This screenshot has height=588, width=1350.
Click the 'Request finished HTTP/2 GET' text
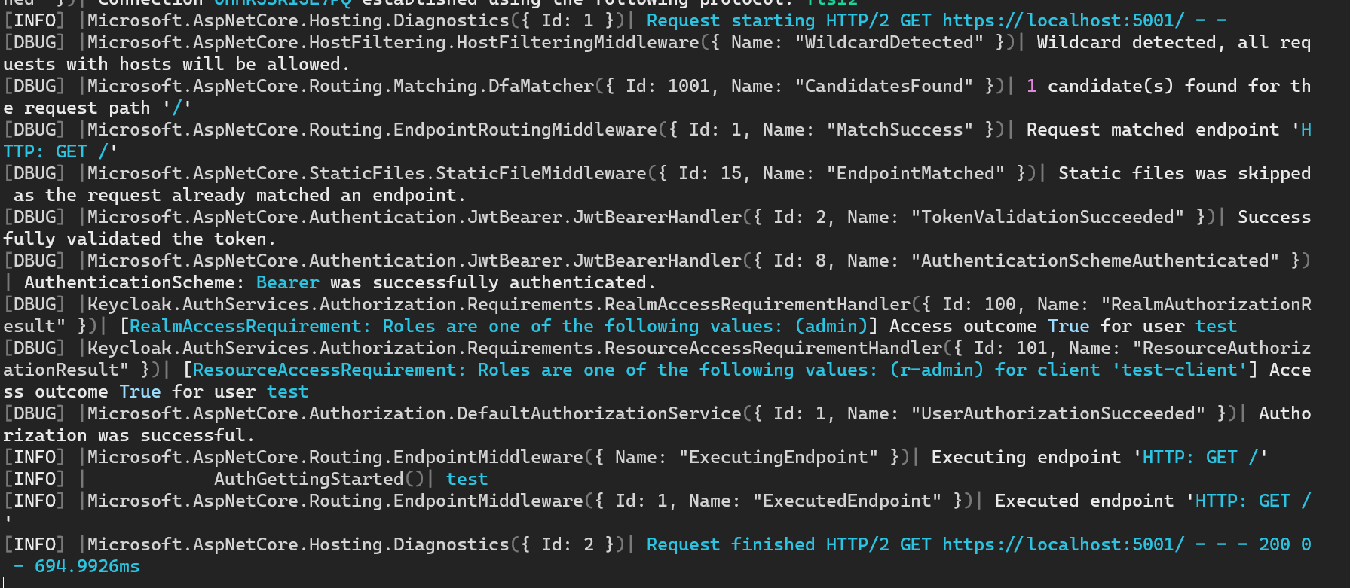pyautogui.click(x=789, y=544)
